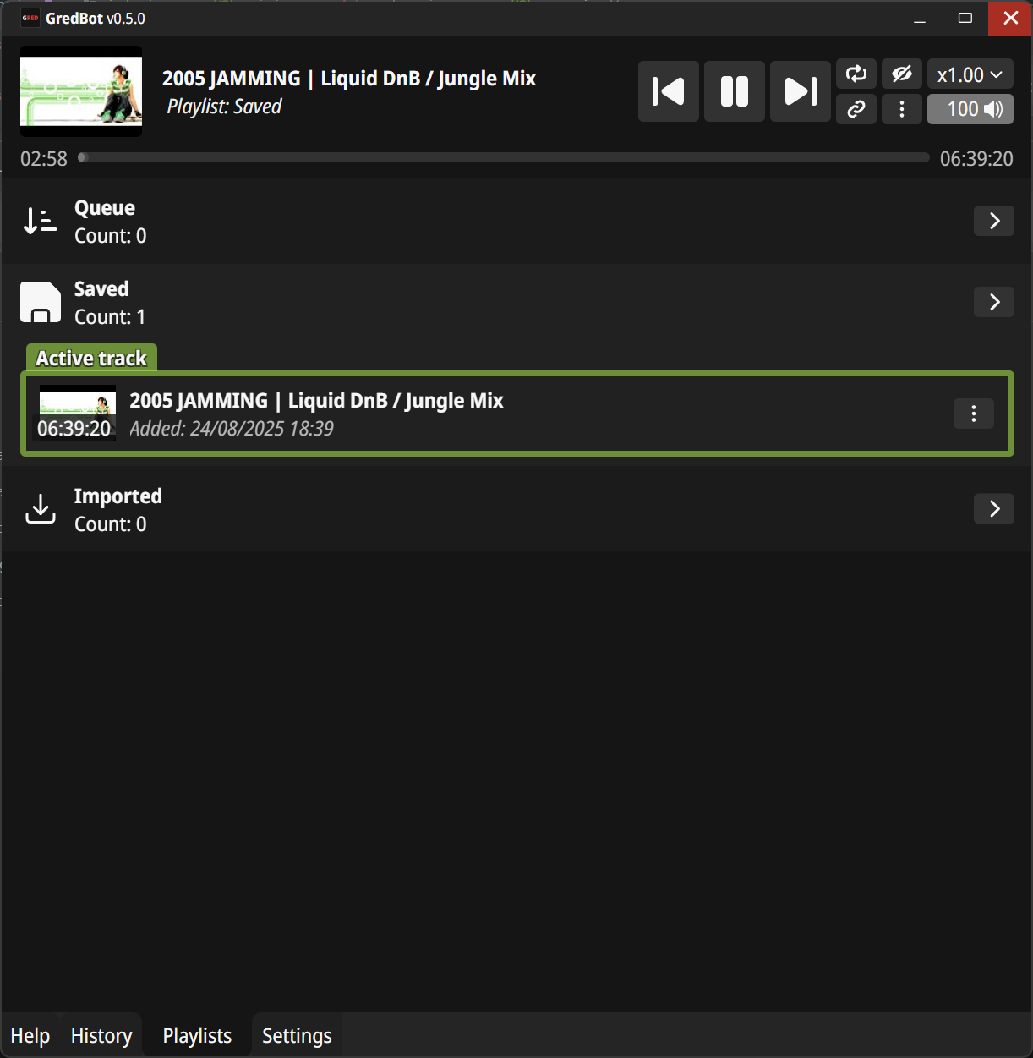The width and height of the screenshot is (1033, 1058).
Task: Expand the Imported playlist chevron
Action: pyautogui.click(x=994, y=508)
